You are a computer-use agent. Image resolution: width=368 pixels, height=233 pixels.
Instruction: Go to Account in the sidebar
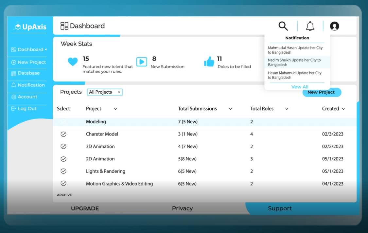point(27,97)
